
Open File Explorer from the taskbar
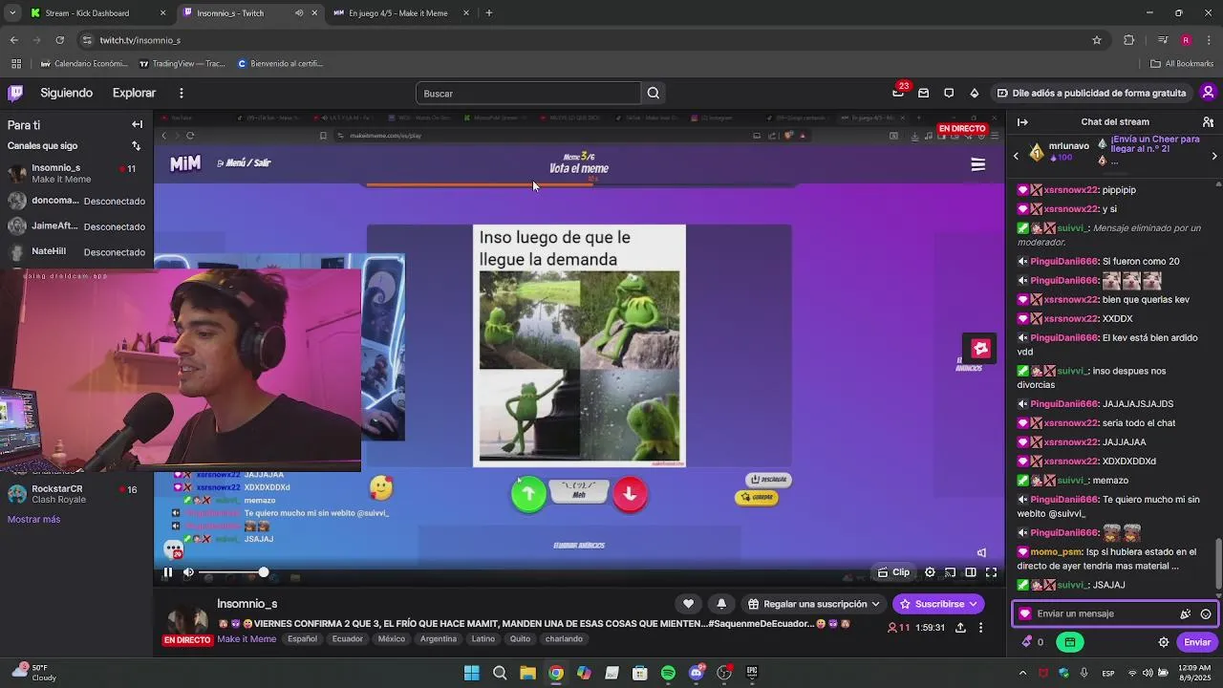527,673
